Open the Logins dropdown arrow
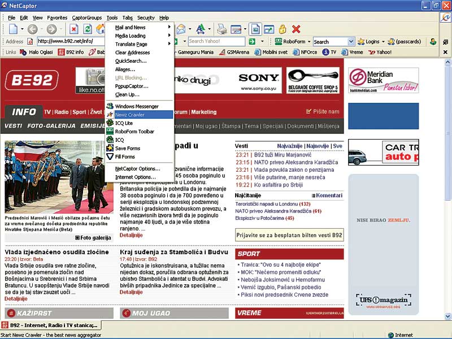Screen dimensions: 452x339 383,41
